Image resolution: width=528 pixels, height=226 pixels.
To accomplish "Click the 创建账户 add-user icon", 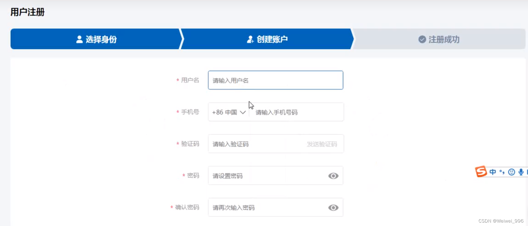I will coord(250,39).
